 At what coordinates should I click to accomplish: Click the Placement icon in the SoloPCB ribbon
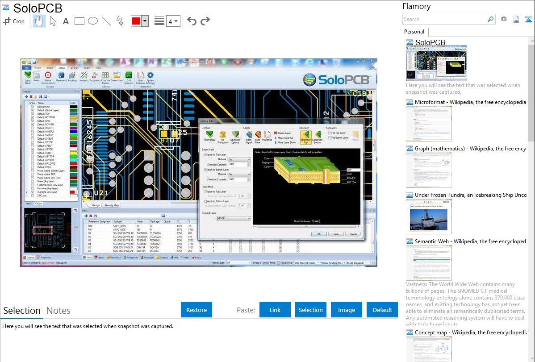point(61,77)
